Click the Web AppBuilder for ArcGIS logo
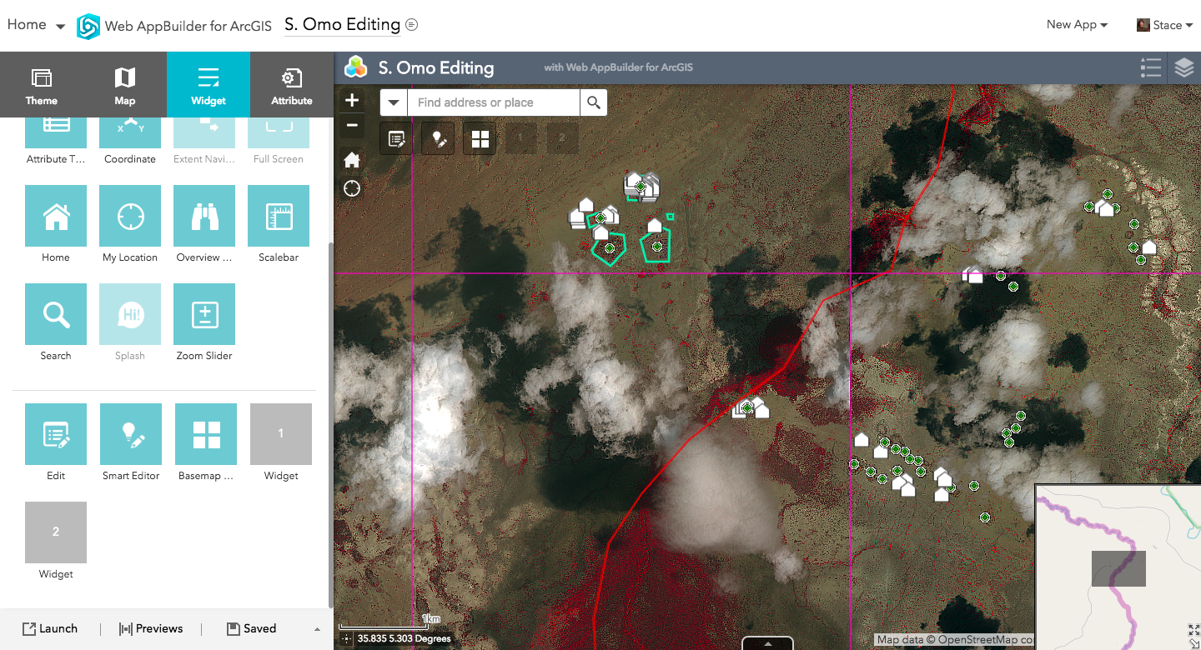Viewport: 1201px width, 650px height. coord(88,27)
